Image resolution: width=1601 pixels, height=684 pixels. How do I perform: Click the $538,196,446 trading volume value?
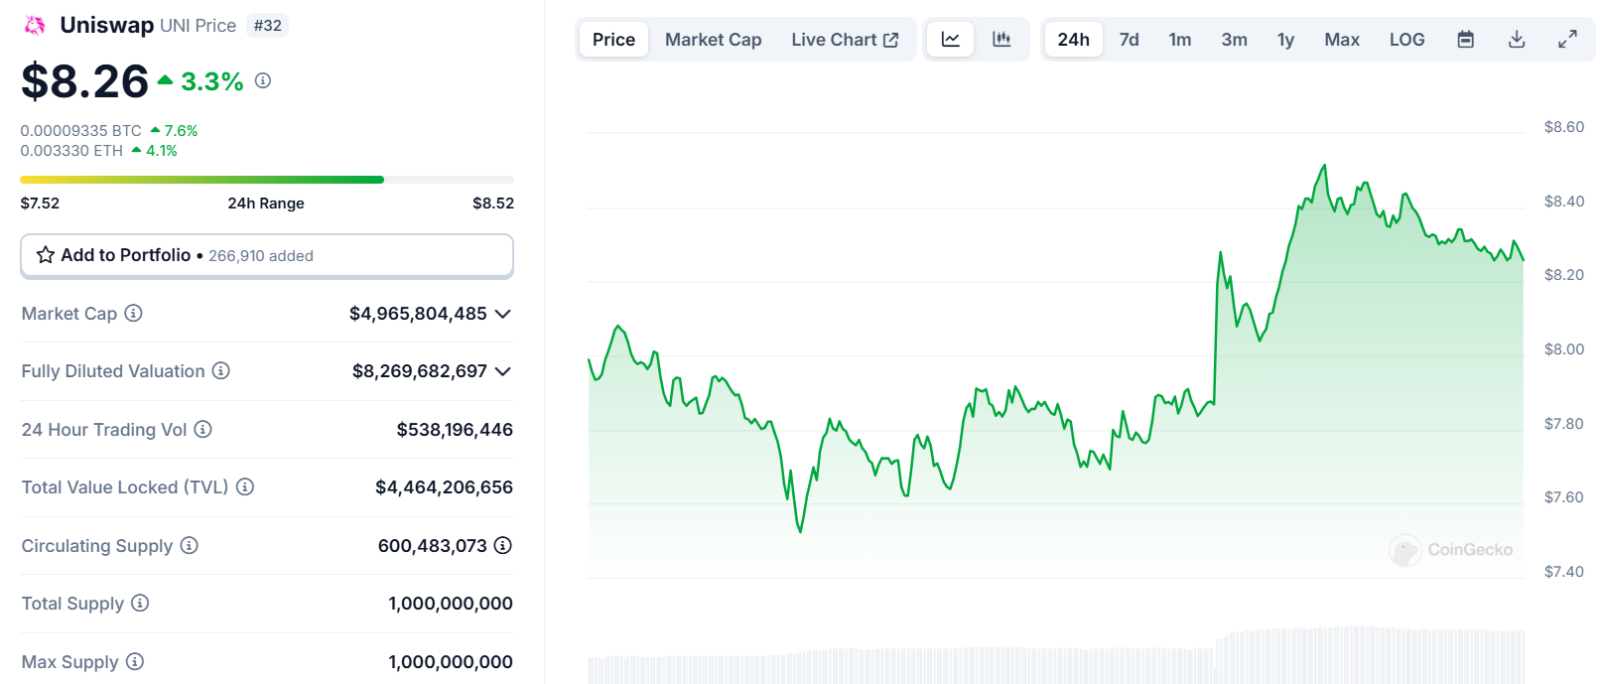455,430
